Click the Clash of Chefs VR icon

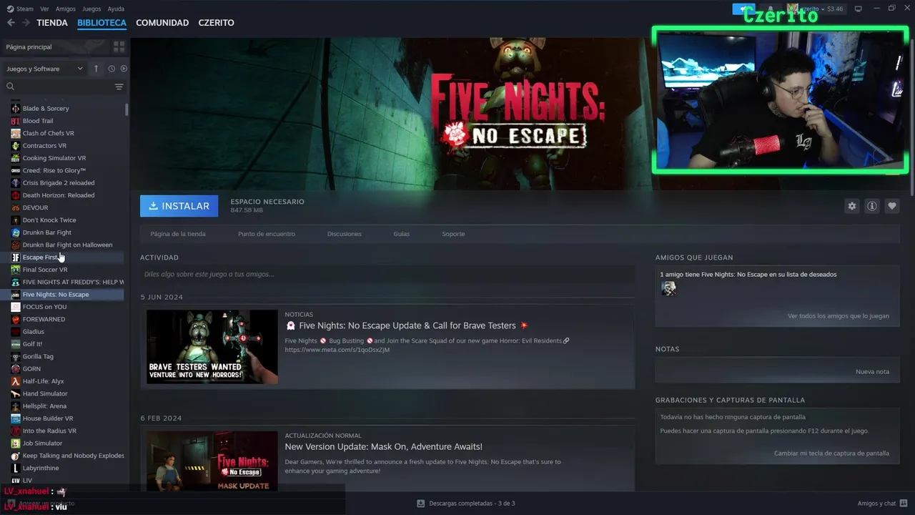[16, 133]
